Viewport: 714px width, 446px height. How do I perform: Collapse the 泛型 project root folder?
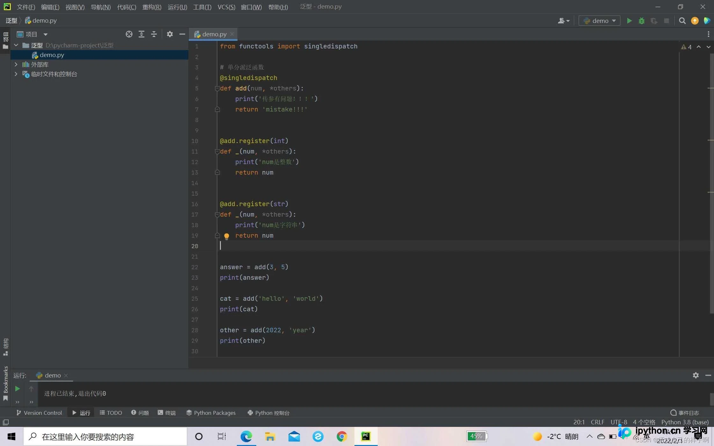(16, 45)
